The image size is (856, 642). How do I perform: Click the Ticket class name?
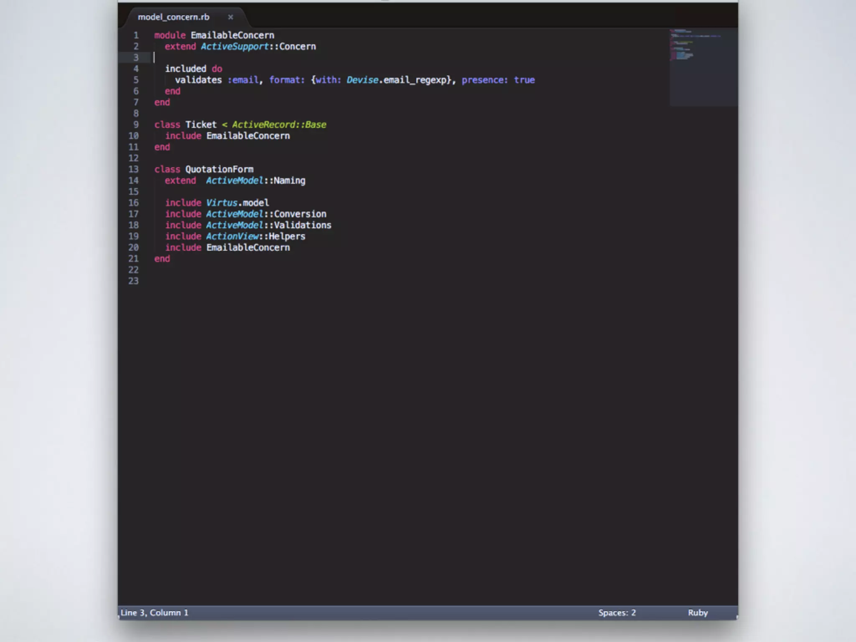[x=201, y=125]
